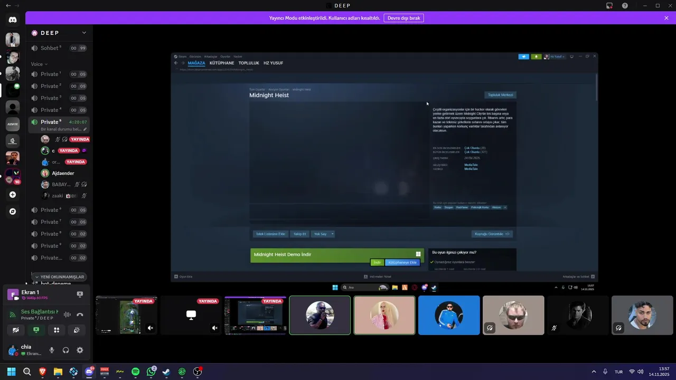Focus the main Steam Midnight Heist stream
676x380 pixels.
(384, 171)
